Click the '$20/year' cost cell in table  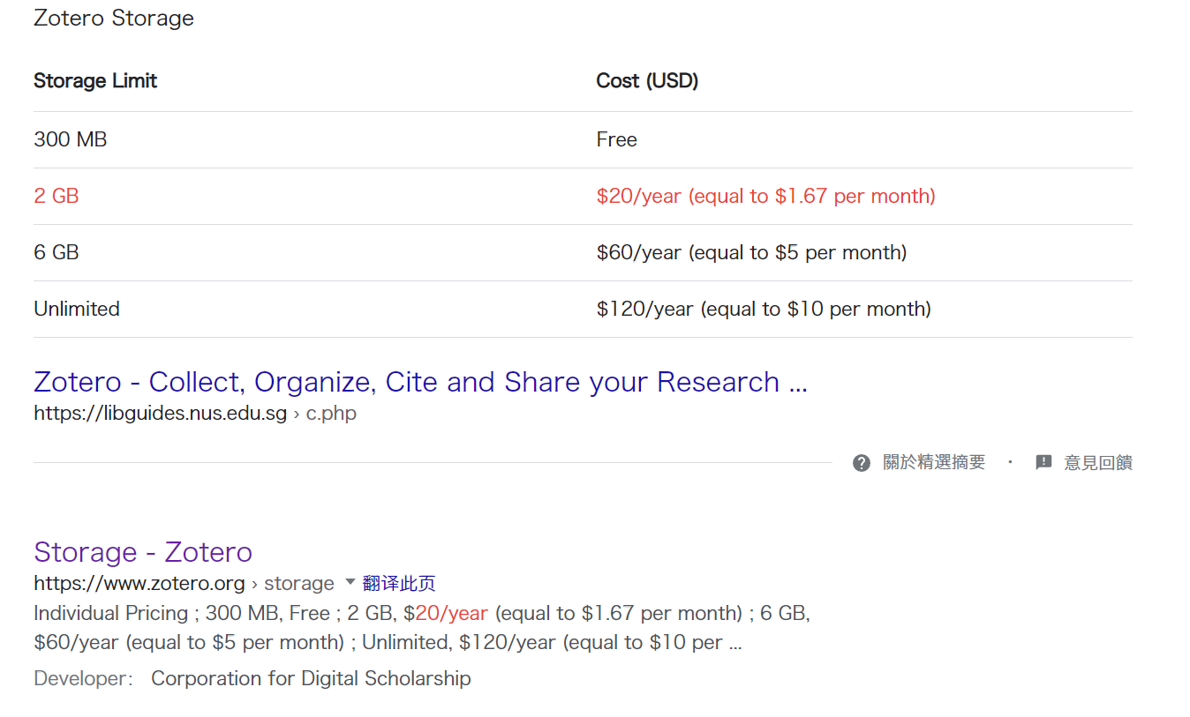[x=765, y=196]
